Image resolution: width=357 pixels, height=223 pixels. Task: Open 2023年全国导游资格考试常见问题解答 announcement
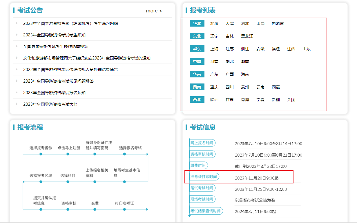58,81
